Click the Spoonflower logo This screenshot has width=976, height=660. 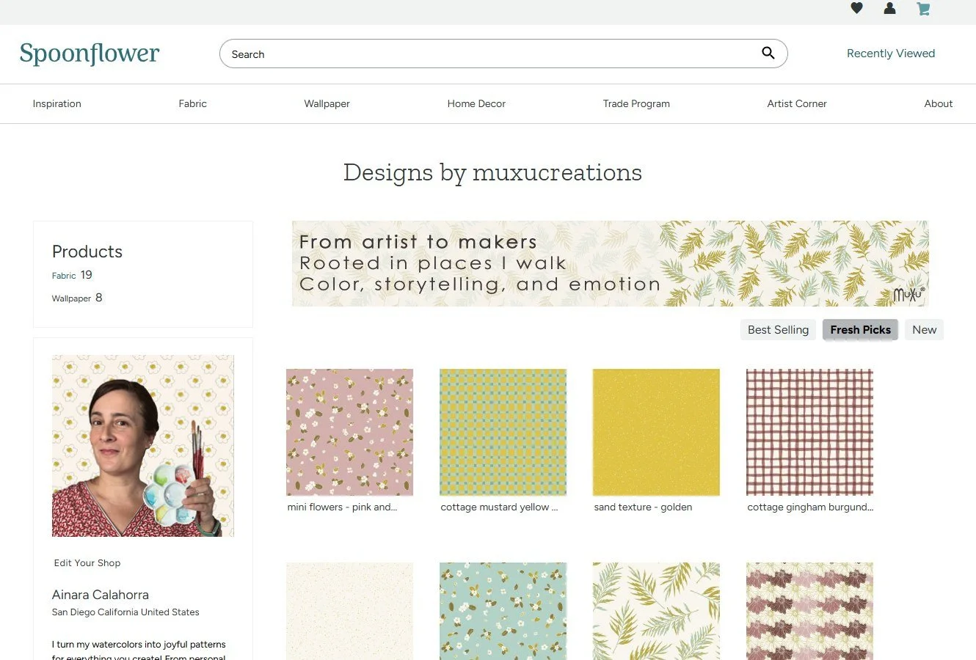(x=89, y=54)
